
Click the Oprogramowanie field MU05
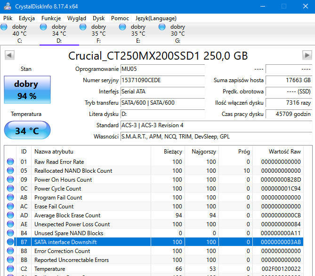coord(162,69)
